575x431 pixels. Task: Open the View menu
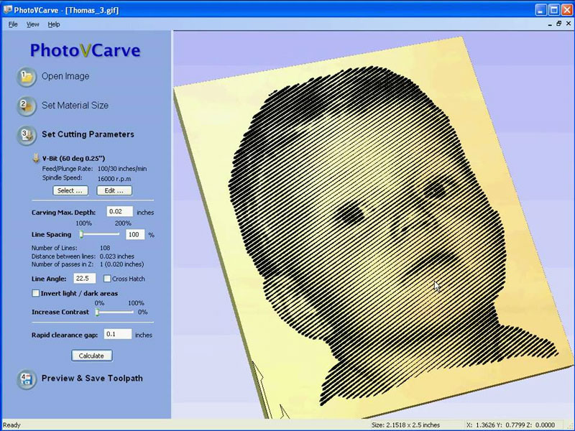pos(33,24)
